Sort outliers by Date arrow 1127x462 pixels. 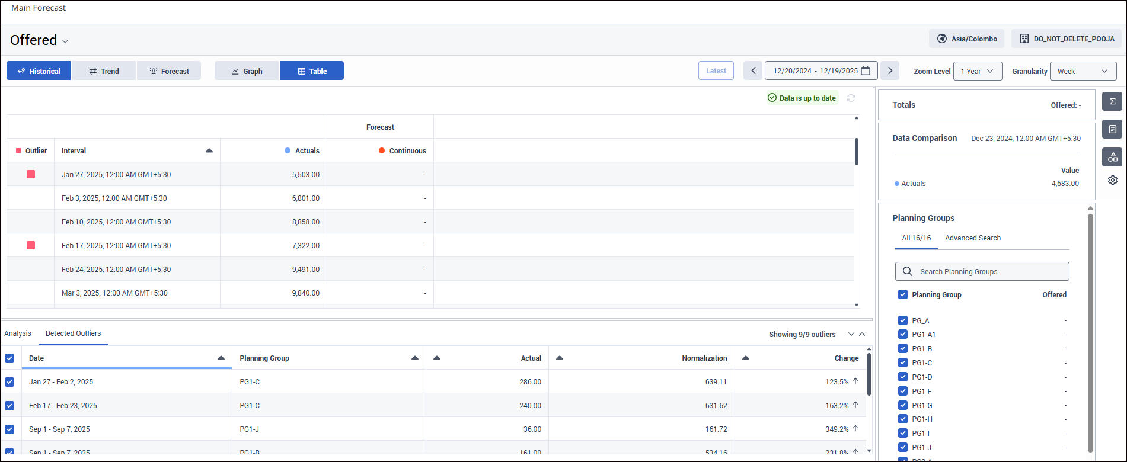click(x=221, y=358)
